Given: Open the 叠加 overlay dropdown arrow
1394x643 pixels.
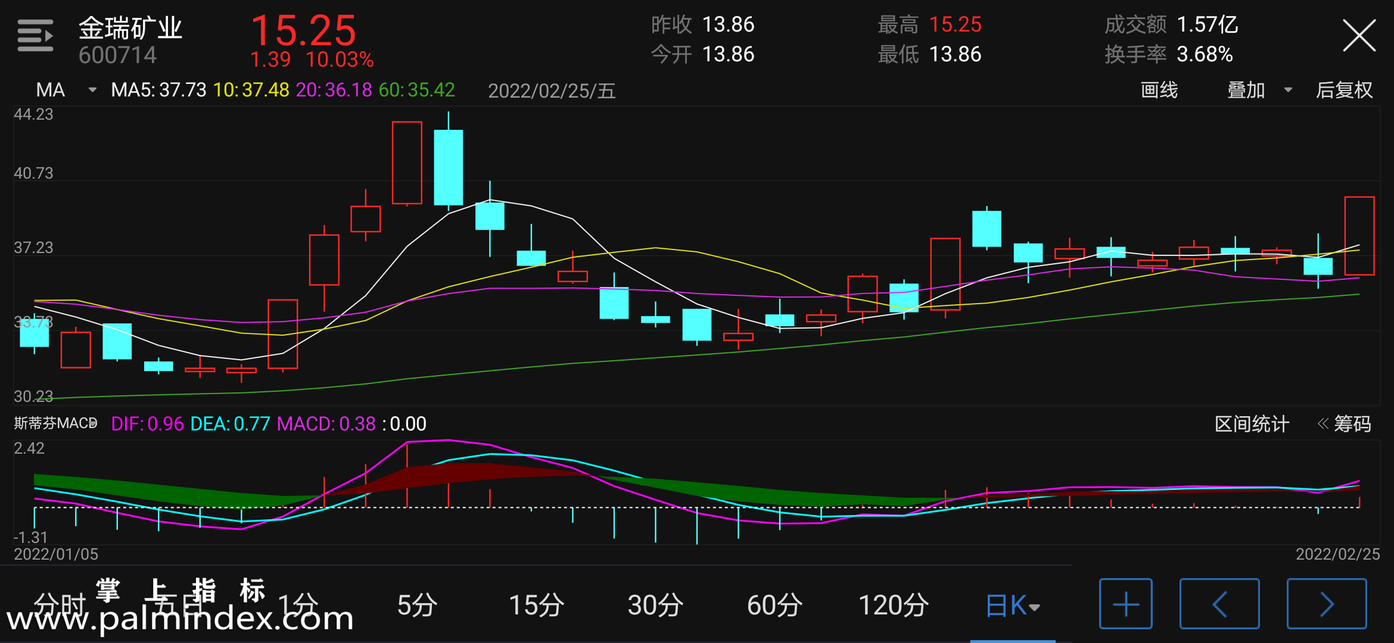Looking at the screenshot, I should [1288, 90].
